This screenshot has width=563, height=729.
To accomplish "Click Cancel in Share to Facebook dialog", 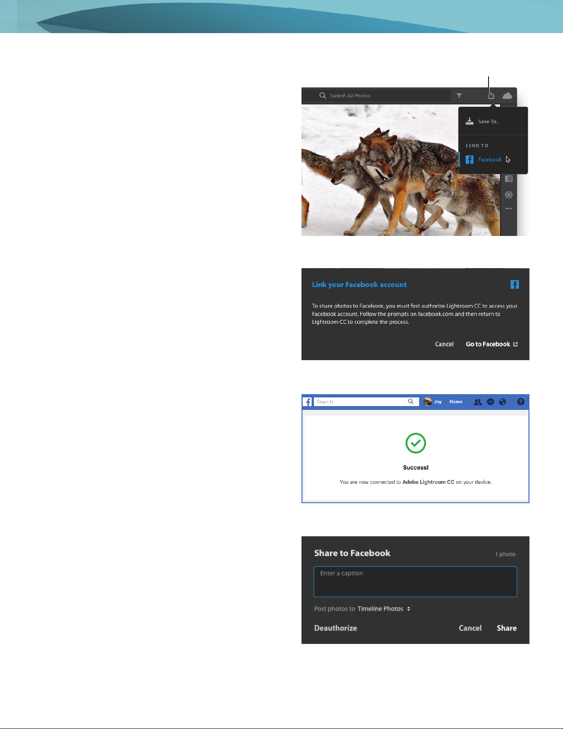I will click(x=470, y=628).
